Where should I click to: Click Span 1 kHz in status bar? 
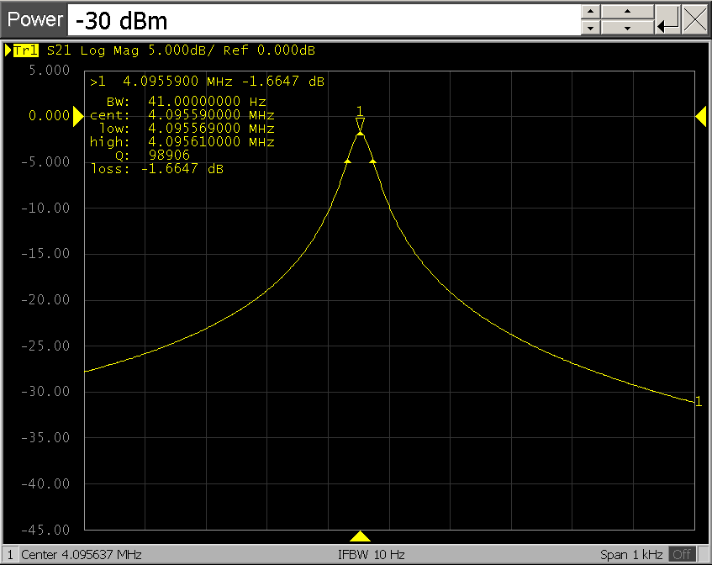click(x=631, y=555)
